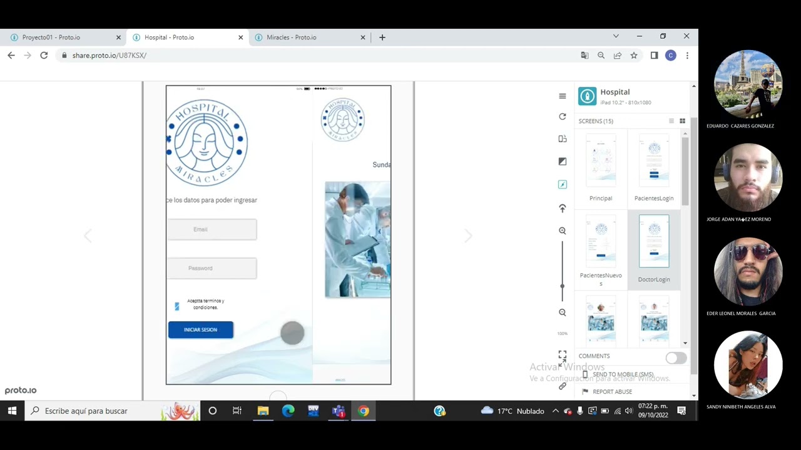
Task: Open Chrome three-dot menu
Action: pos(687,55)
